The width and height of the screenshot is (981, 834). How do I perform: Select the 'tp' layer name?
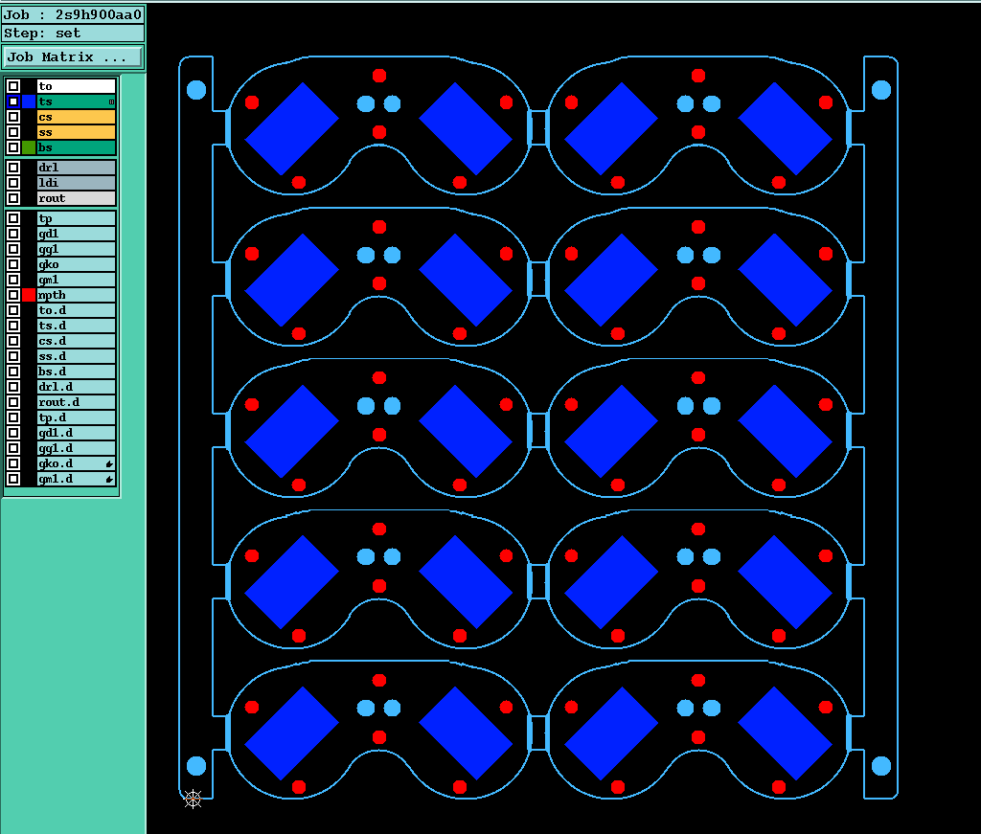(77, 218)
